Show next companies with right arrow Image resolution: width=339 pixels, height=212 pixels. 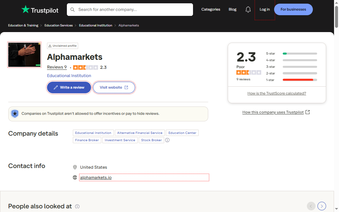click(322, 206)
